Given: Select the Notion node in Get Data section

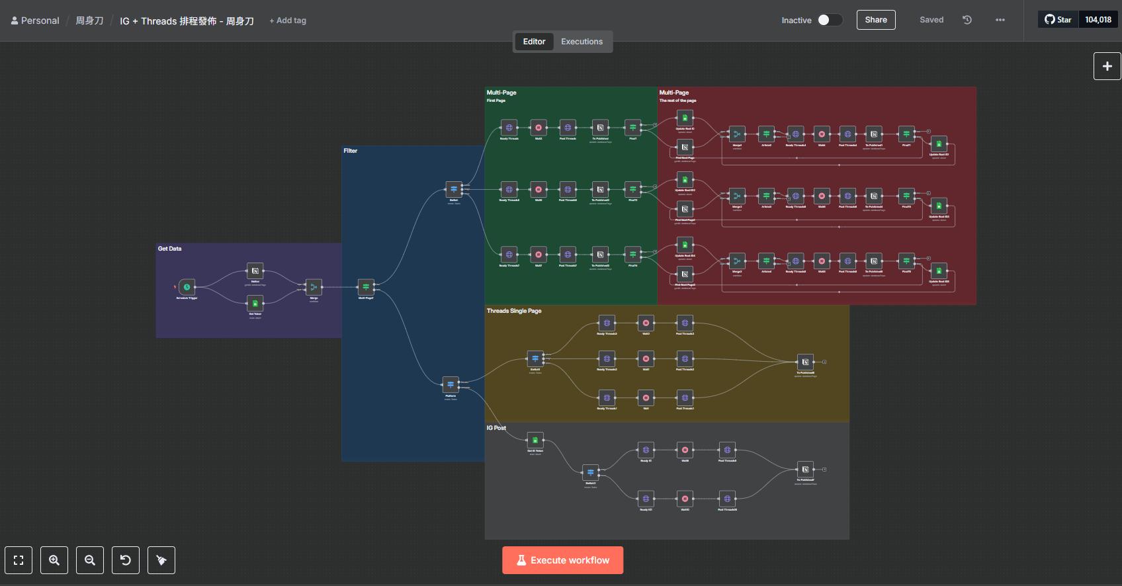Looking at the screenshot, I should [255, 271].
